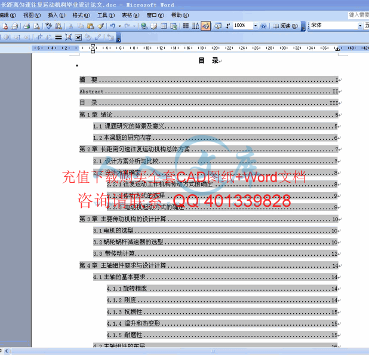Go to 1.1 课题研究的背景及意义 entry
Screen dimensions: 369x355
coord(217,126)
